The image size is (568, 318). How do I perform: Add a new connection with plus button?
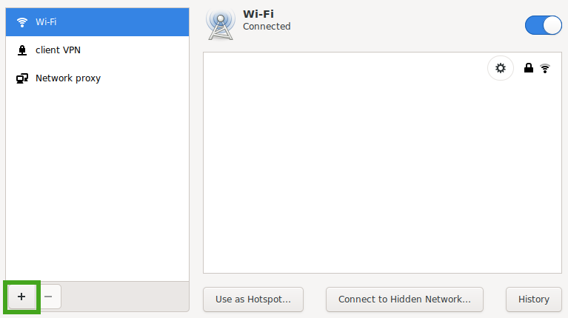coord(21,297)
